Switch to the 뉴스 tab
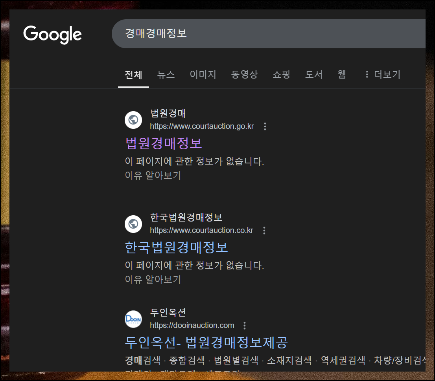 (x=166, y=75)
